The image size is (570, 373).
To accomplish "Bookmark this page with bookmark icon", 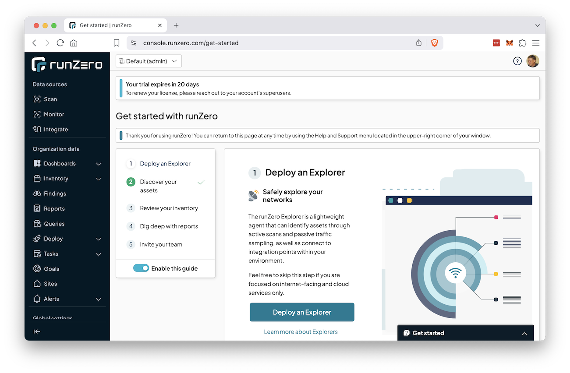I will tap(117, 43).
